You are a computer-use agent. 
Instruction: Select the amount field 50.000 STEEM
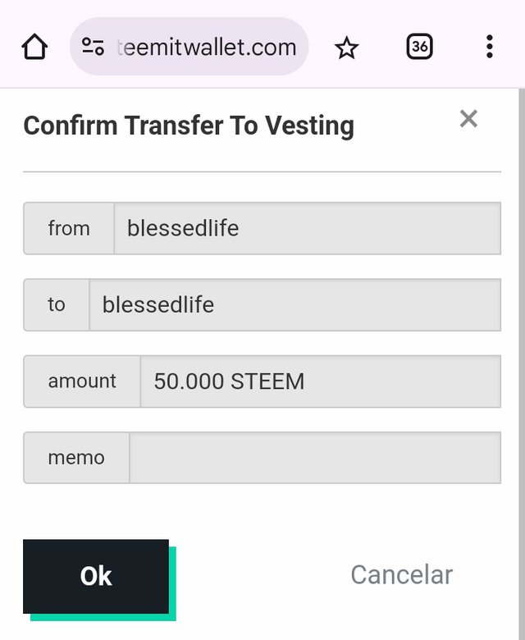320,382
